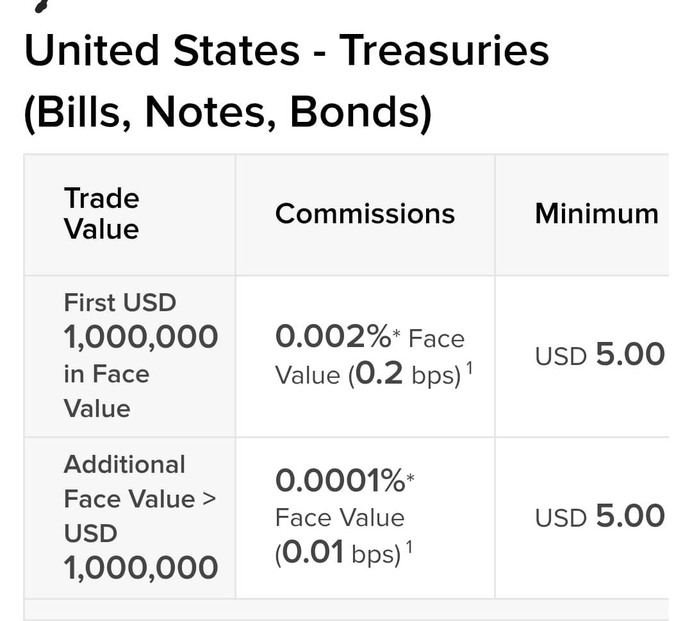Click USD 5.00 minimum in the first row

click(600, 355)
